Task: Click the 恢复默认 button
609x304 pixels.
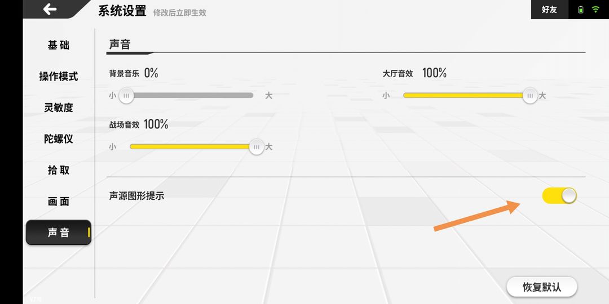Action: [x=542, y=287]
